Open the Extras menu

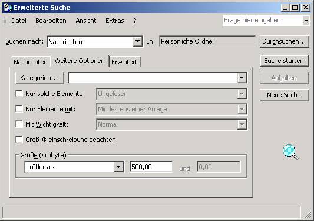tap(115, 21)
